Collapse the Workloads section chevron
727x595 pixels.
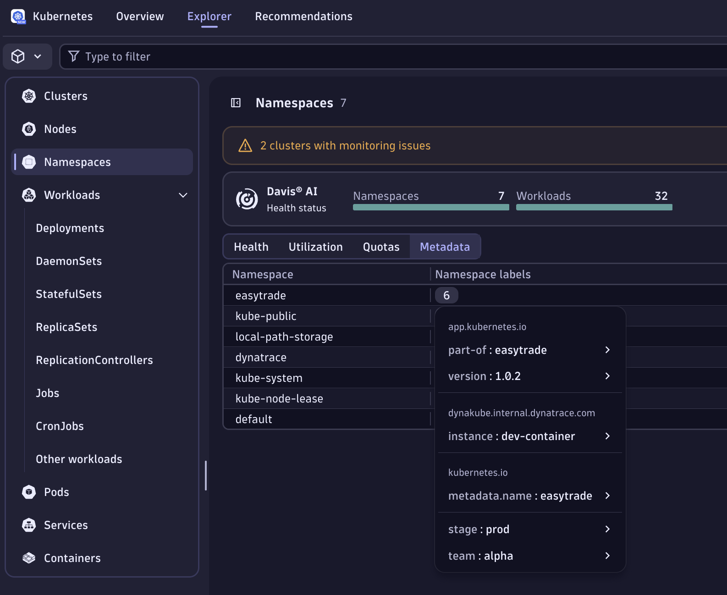(183, 195)
